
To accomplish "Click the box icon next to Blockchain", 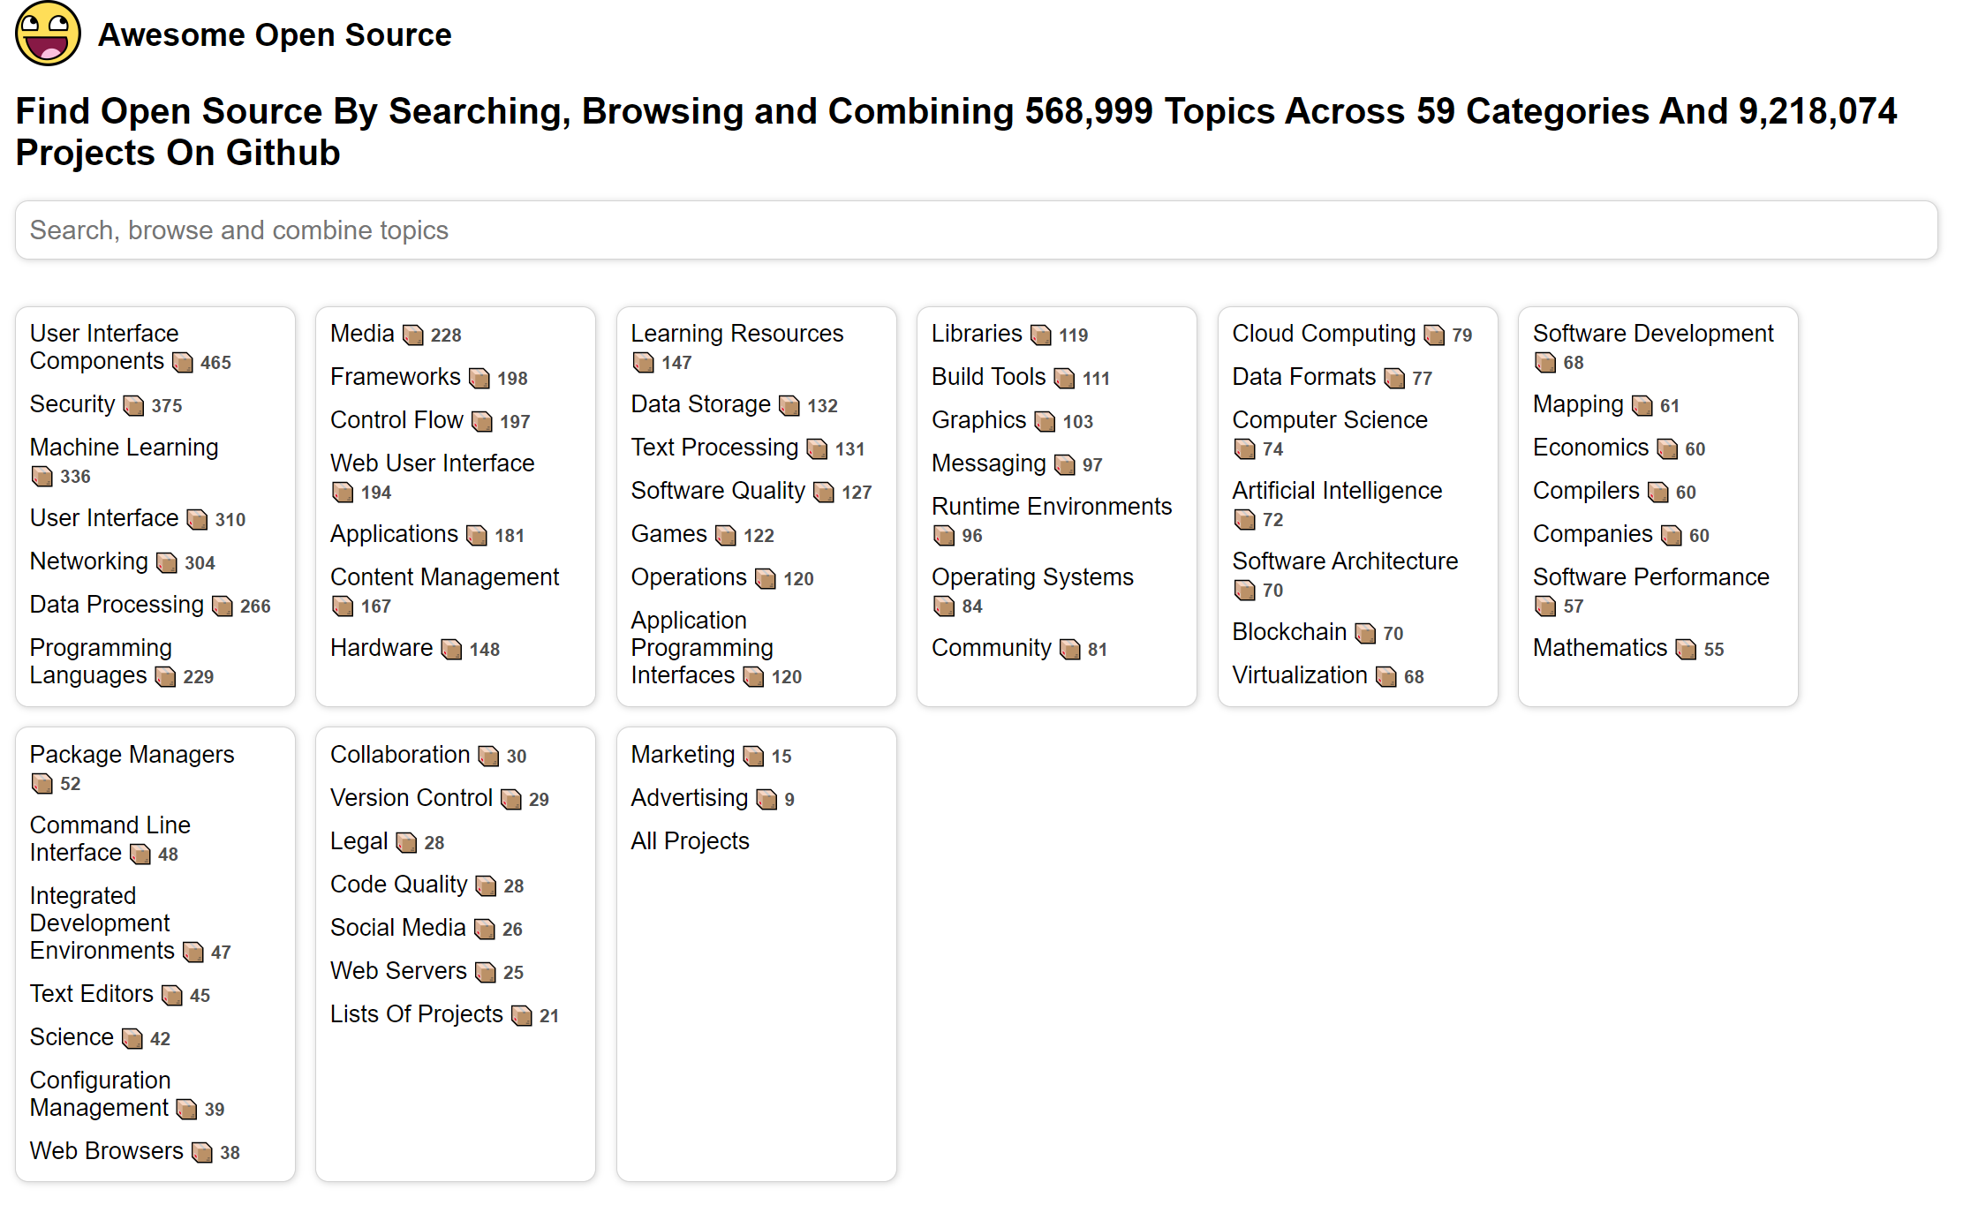I will click(x=1365, y=633).
